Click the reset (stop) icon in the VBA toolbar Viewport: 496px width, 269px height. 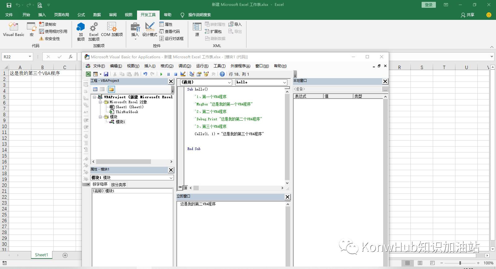pos(175,74)
